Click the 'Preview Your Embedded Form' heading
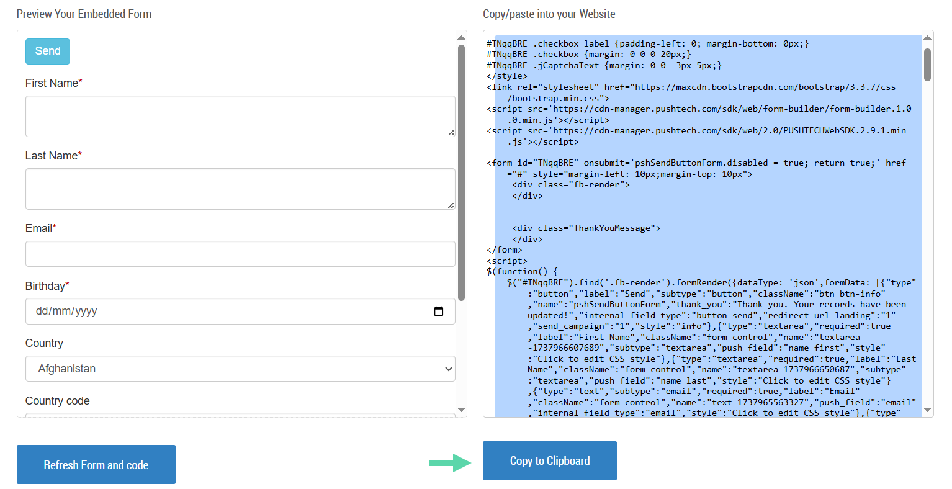The height and width of the screenshot is (489, 952). coord(84,14)
